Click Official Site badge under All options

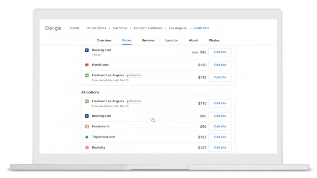click(134, 101)
